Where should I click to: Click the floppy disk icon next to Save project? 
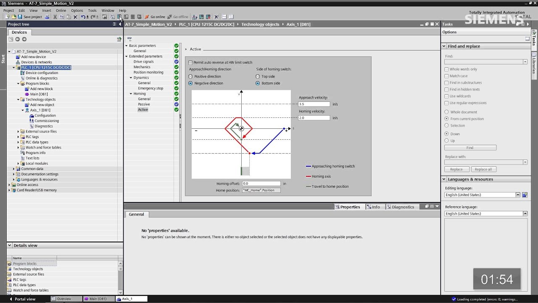pyautogui.click(x=20, y=17)
